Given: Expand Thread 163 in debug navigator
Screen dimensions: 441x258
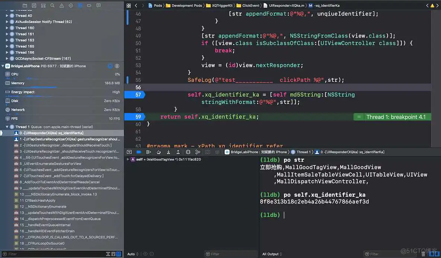Looking at the screenshot, I should 7,40.
